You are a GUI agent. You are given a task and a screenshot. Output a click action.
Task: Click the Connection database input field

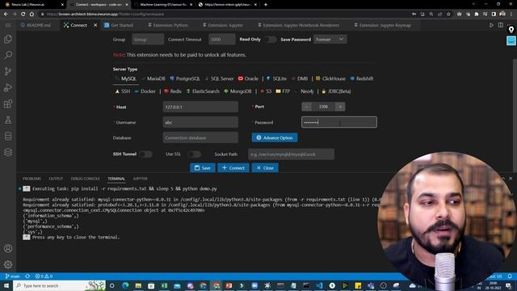point(200,137)
